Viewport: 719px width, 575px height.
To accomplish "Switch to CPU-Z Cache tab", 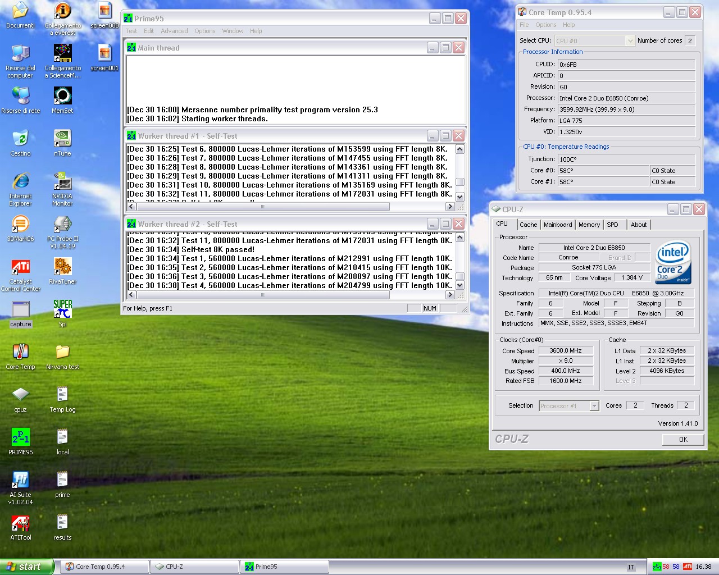I will pyautogui.click(x=528, y=225).
